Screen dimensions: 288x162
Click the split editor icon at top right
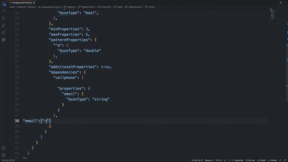tap(280, 3)
